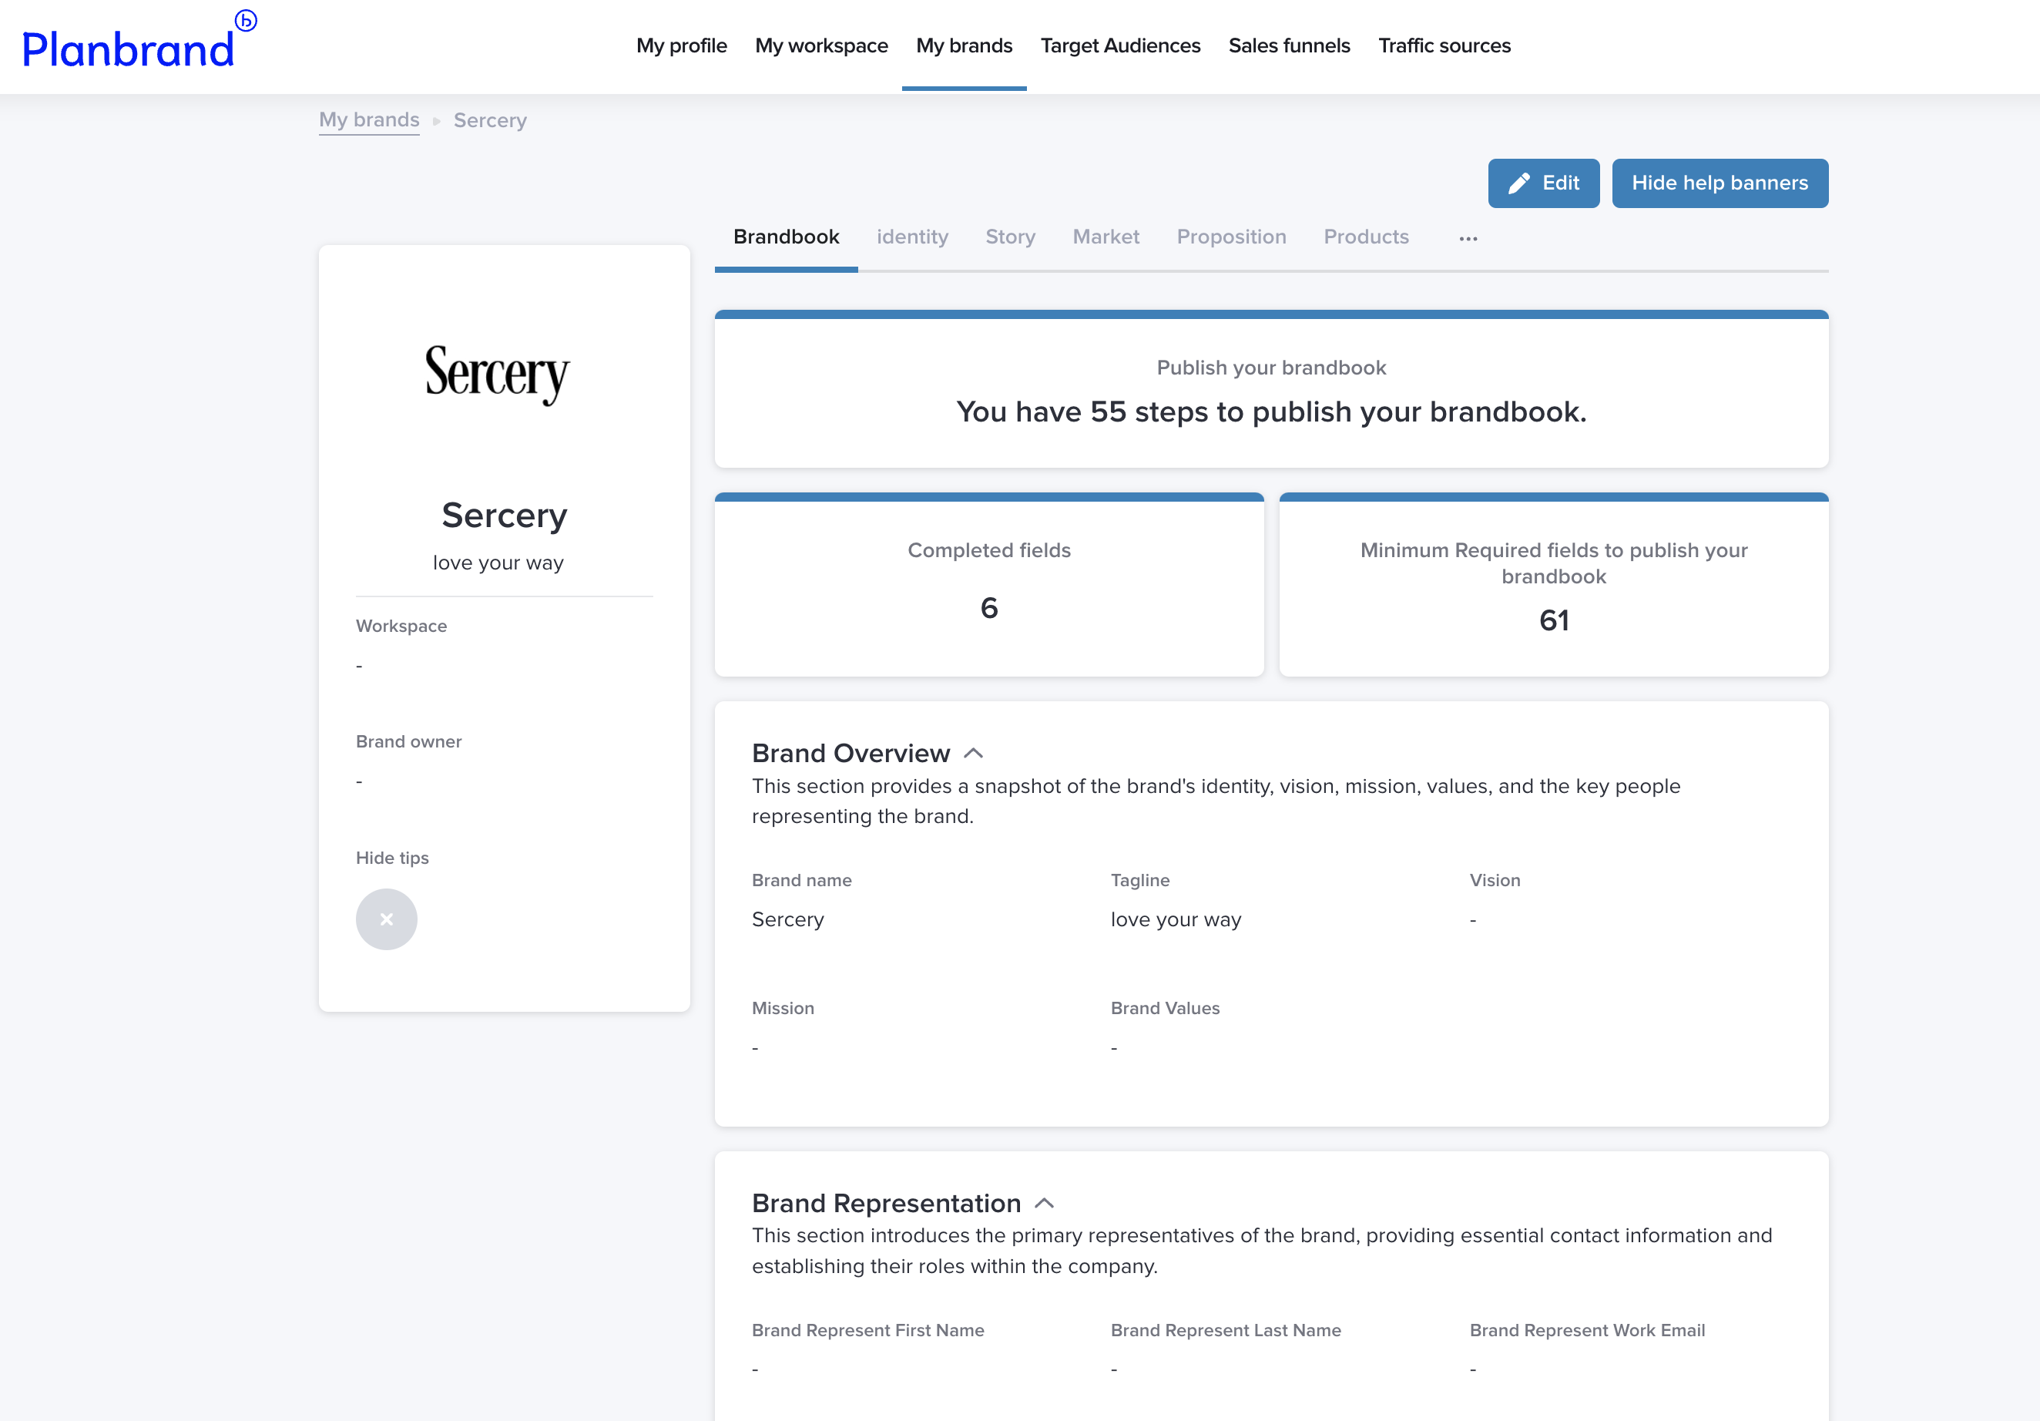Screen dimensions: 2040x1421
Task: Switch to the Brandbook tab
Action: click(787, 237)
